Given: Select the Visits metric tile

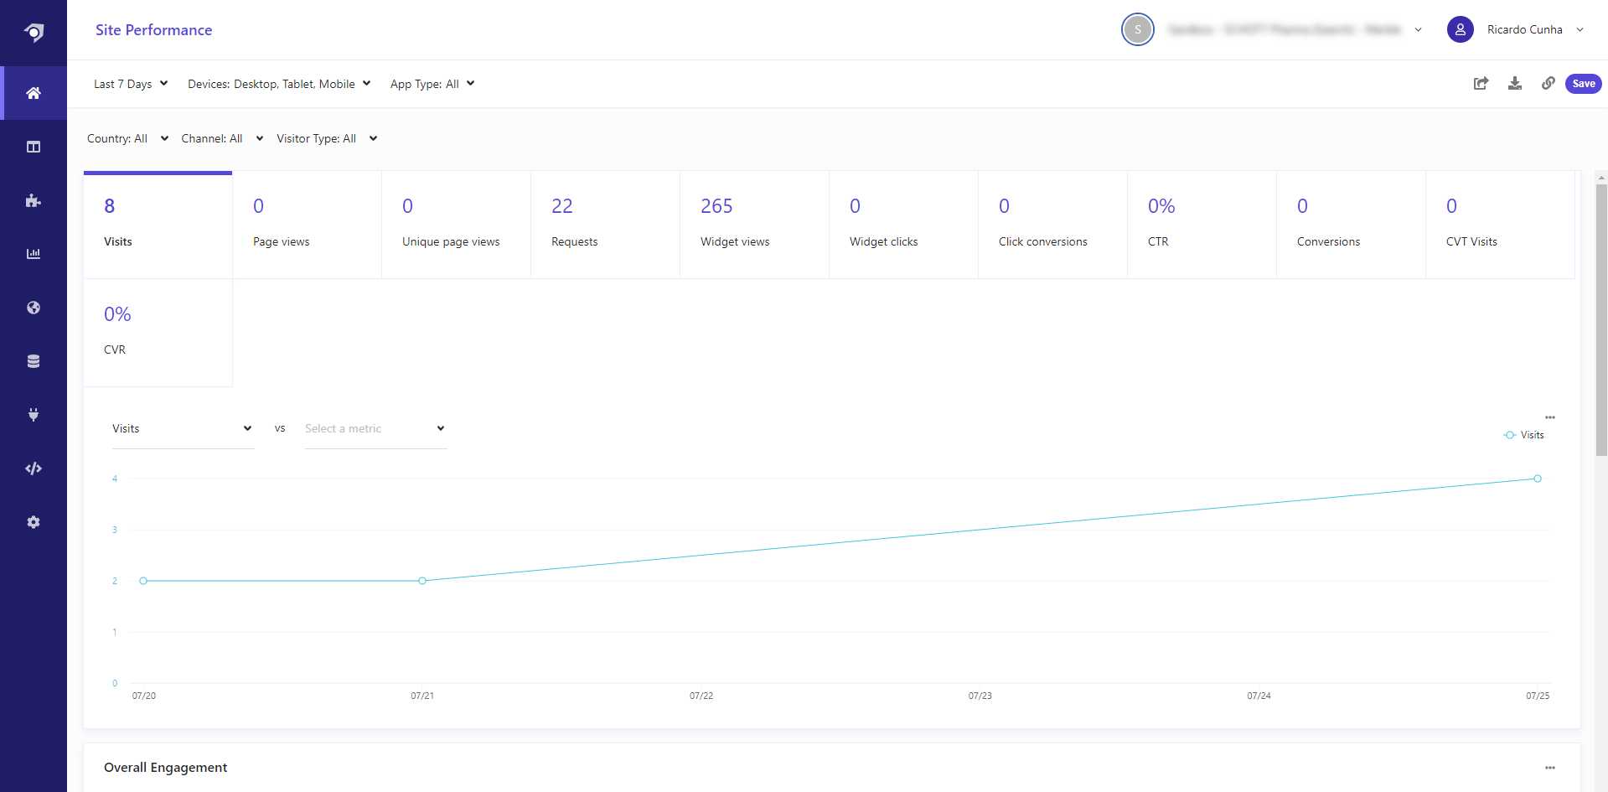Looking at the screenshot, I should click(158, 225).
